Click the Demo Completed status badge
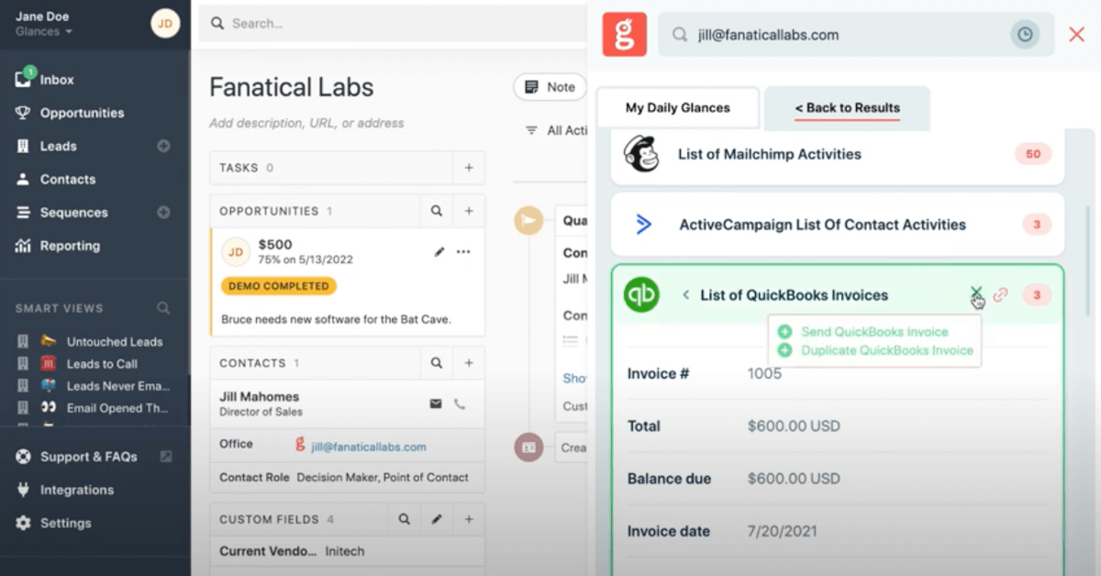The image size is (1101, 576). click(279, 286)
